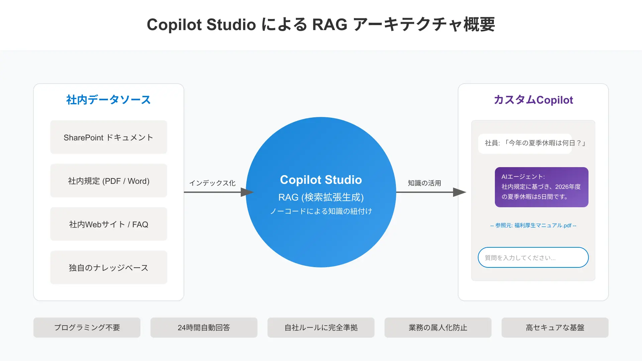642x361 pixels.
Task: Click the プログラミング不要 tag
Action: [x=87, y=328]
